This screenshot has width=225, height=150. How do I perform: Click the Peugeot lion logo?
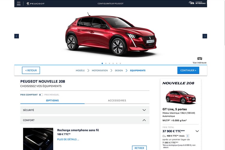[28, 4]
